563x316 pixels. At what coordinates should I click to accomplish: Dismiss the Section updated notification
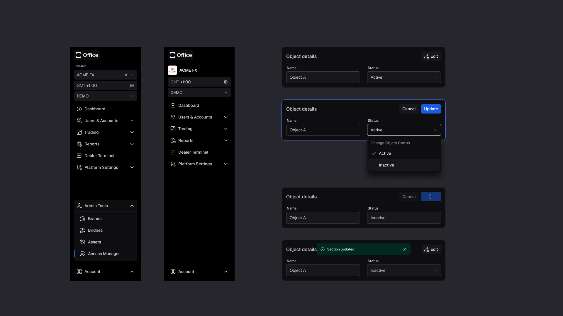coord(405,249)
